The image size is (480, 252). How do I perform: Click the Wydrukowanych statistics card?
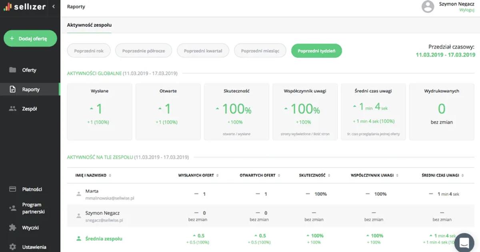(x=442, y=112)
